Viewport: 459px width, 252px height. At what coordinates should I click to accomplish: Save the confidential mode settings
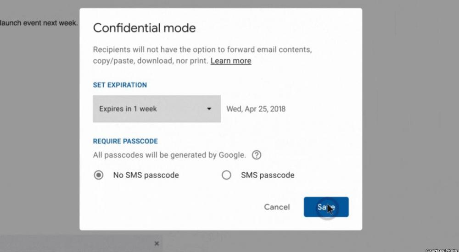click(326, 207)
